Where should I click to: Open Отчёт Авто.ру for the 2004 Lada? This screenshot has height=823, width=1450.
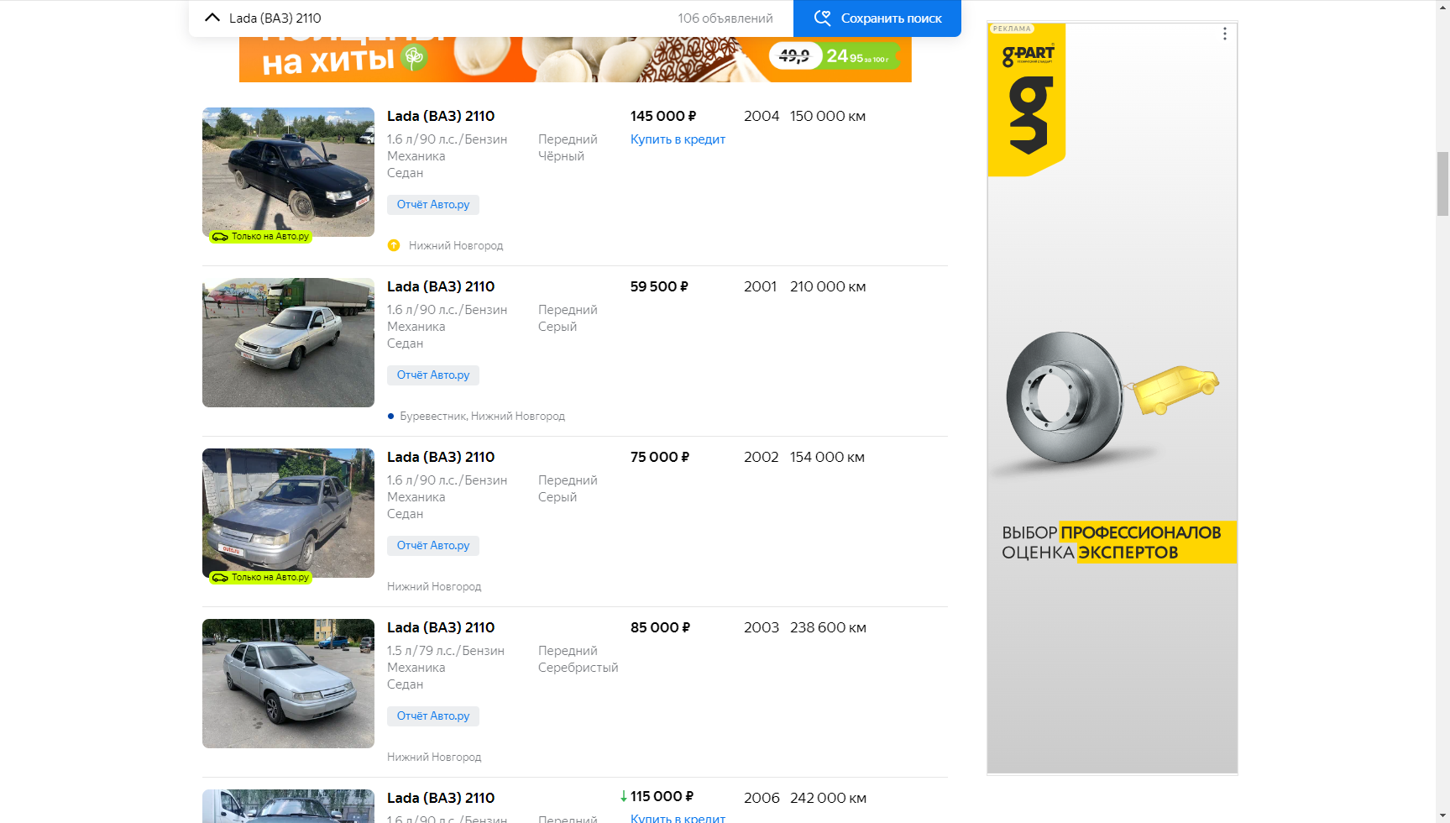433,205
